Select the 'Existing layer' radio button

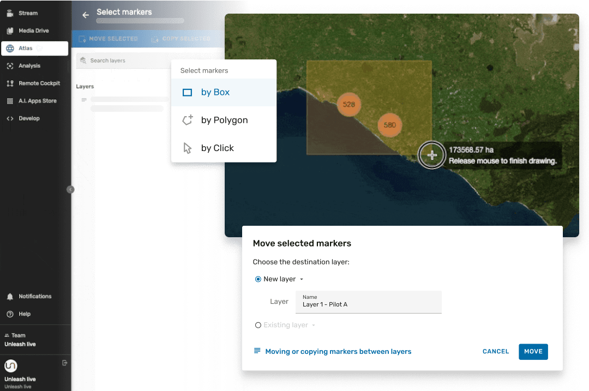(258, 325)
